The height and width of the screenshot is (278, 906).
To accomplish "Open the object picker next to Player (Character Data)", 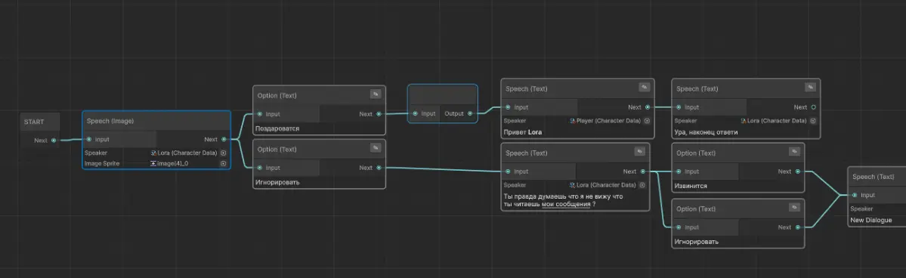I will coord(647,121).
